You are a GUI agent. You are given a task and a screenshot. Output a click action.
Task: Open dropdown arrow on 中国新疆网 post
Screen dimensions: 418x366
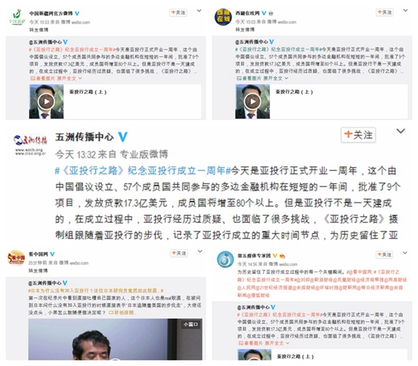(x=199, y=11)
